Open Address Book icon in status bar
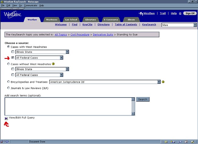198x144 pixels. point(186,142)
